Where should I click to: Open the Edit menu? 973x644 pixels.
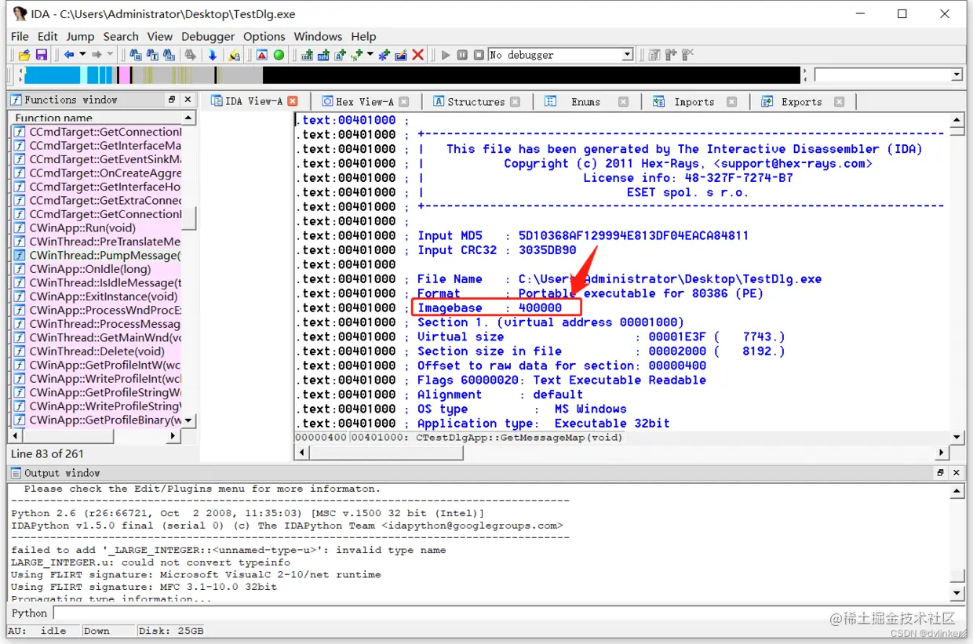(47, 36)
